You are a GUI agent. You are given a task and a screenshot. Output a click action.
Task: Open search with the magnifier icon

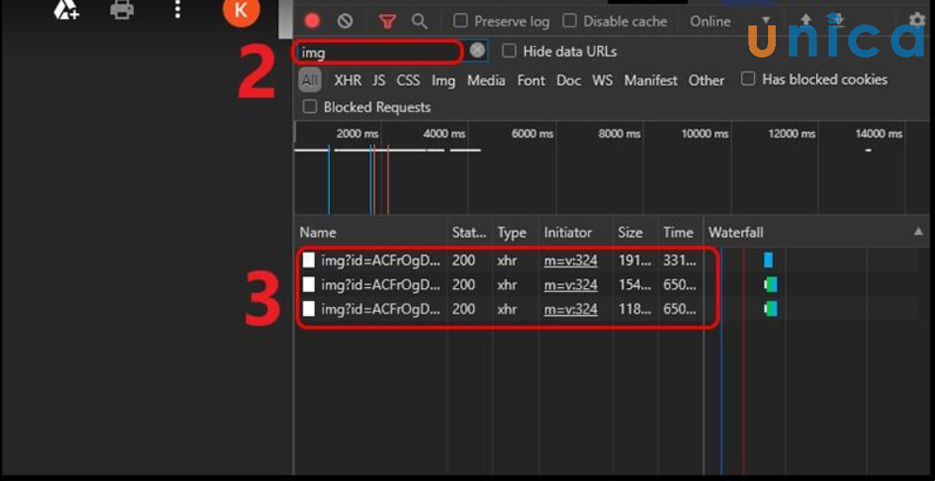tap(419, 22)
